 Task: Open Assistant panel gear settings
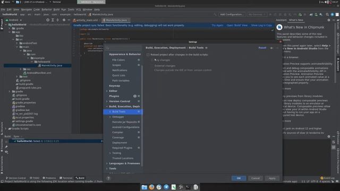point(329,20)
